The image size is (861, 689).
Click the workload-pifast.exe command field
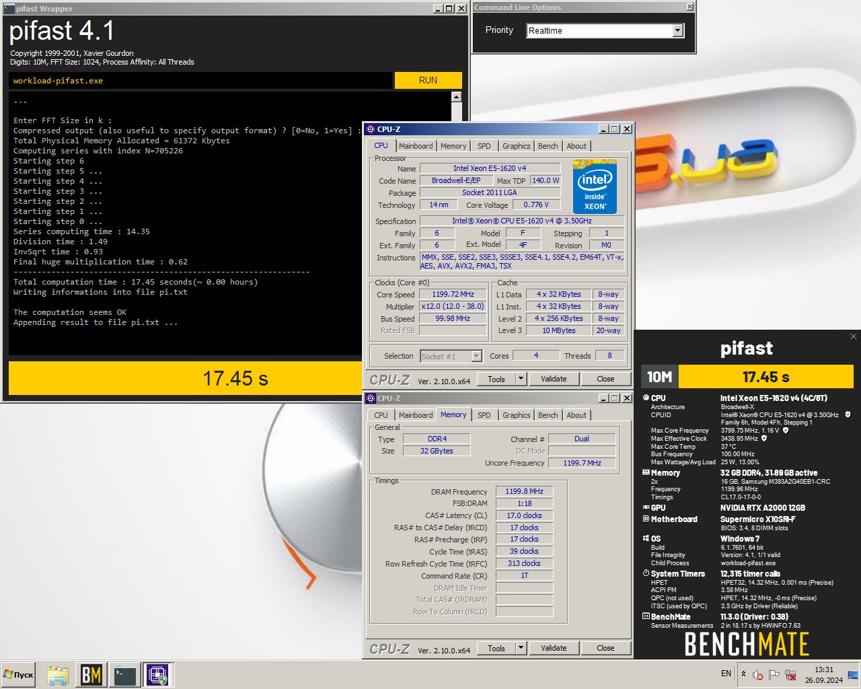point(200,80)
